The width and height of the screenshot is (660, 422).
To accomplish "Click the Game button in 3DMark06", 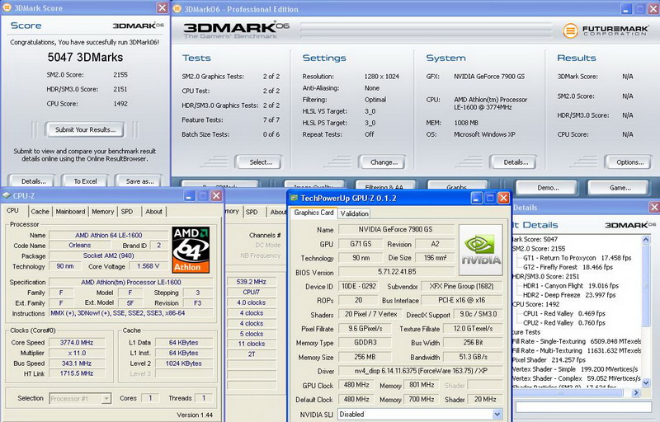I will 620,187.
